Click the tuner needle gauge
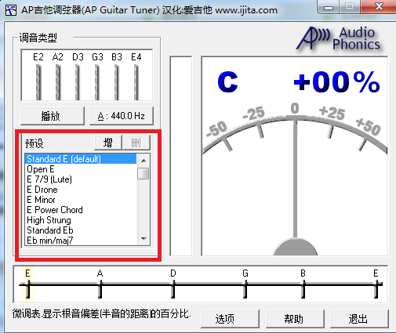The width and height of the screenshot is (396, 333). (295, 156)
